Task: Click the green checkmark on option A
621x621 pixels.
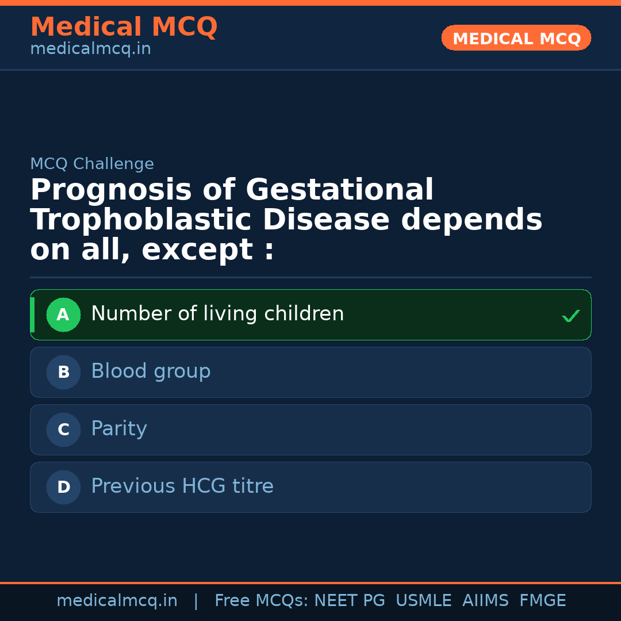Action: click(x=570, y=316)
